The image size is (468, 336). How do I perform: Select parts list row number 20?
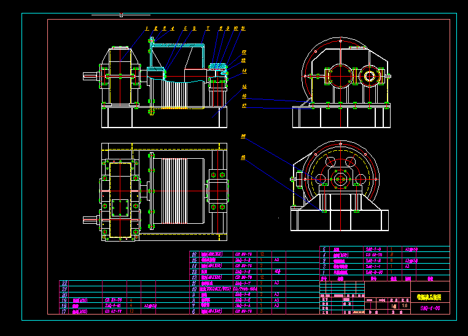(64, 294)
